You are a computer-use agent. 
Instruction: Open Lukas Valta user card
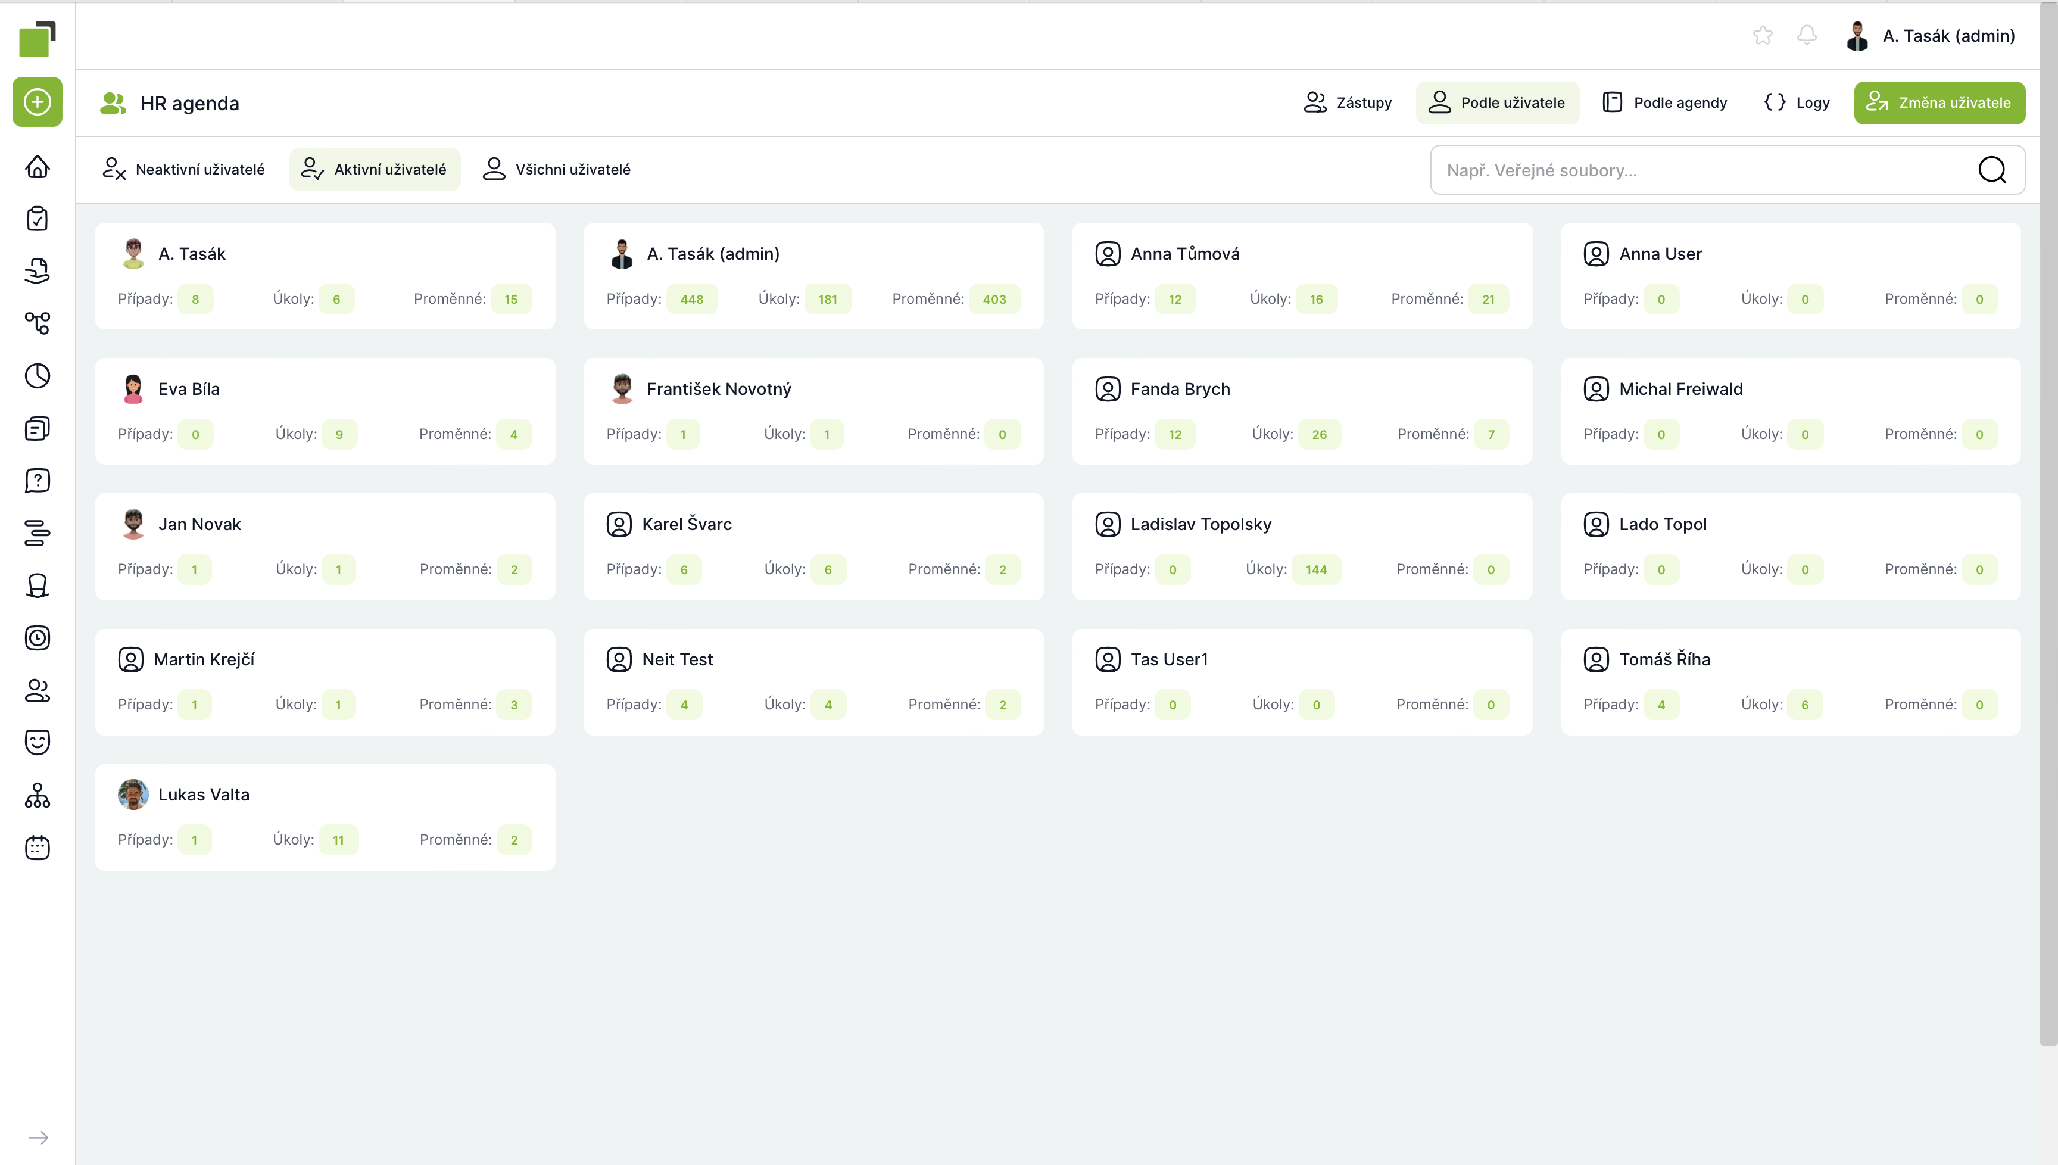coord(325,817)
